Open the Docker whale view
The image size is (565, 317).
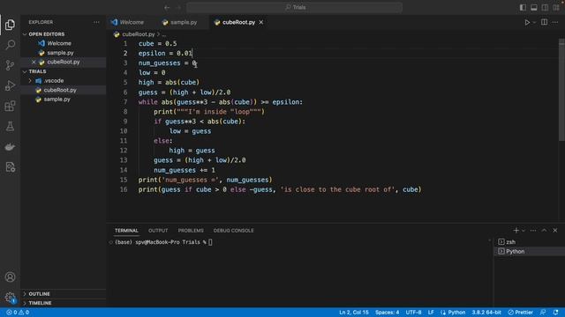point(10,147)
